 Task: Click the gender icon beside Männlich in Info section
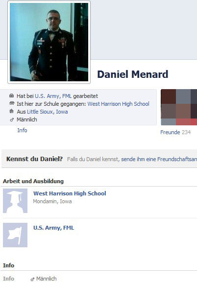tap(32, 279)
